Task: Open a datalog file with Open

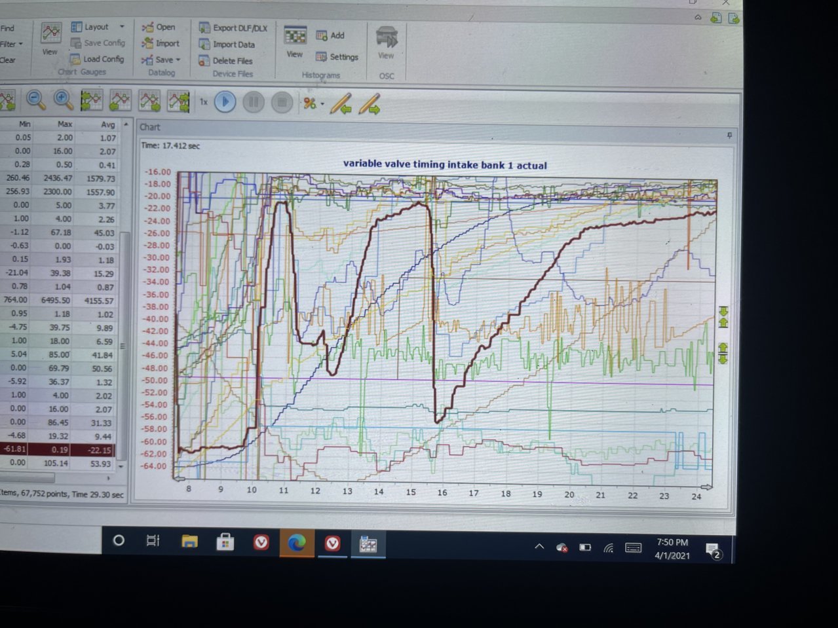Action: (159, 27)
